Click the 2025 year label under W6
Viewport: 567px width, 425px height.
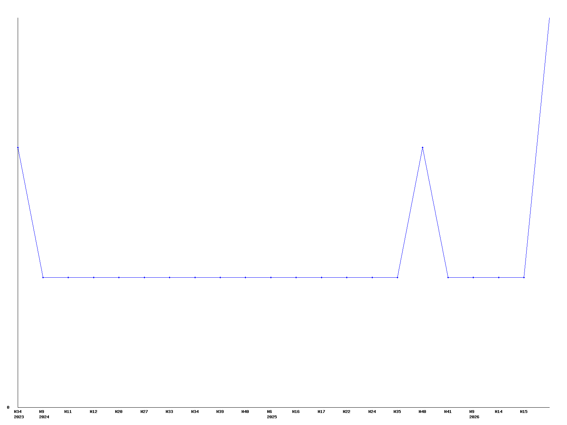click(x=272, y=417)
